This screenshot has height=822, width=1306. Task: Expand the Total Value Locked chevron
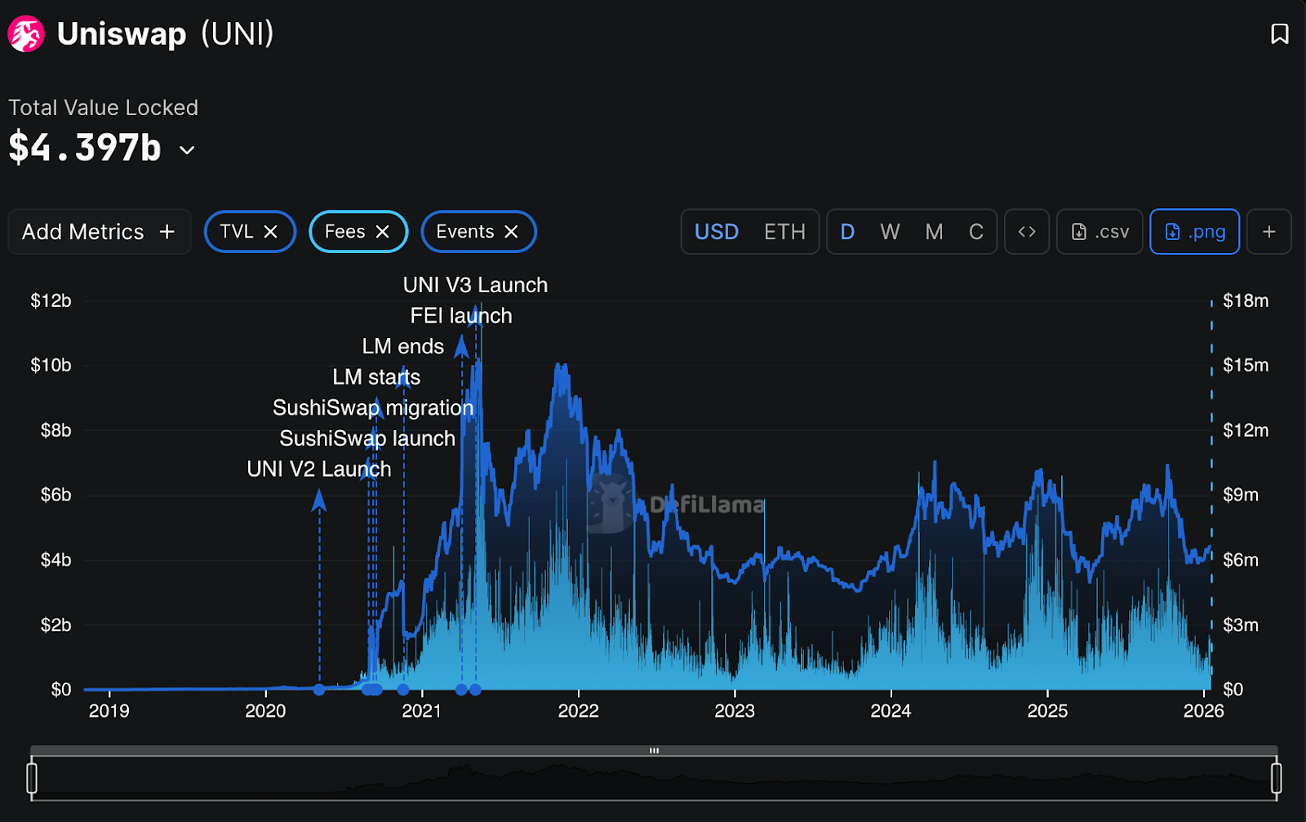pyautogui.click(x=187, y=150)
